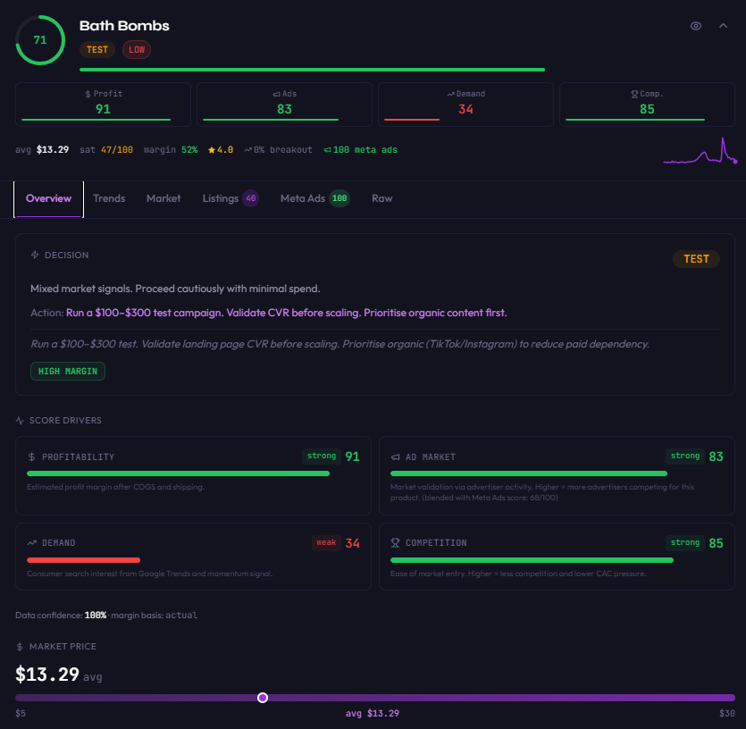This screenshot has height=729, width=746.
Task: Click the megaphone icon in AD MARKET card
Action: [395, 457]
